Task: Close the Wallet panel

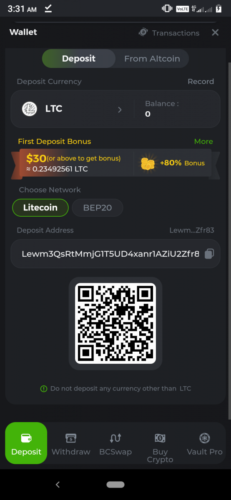Action: click(215, 32)
